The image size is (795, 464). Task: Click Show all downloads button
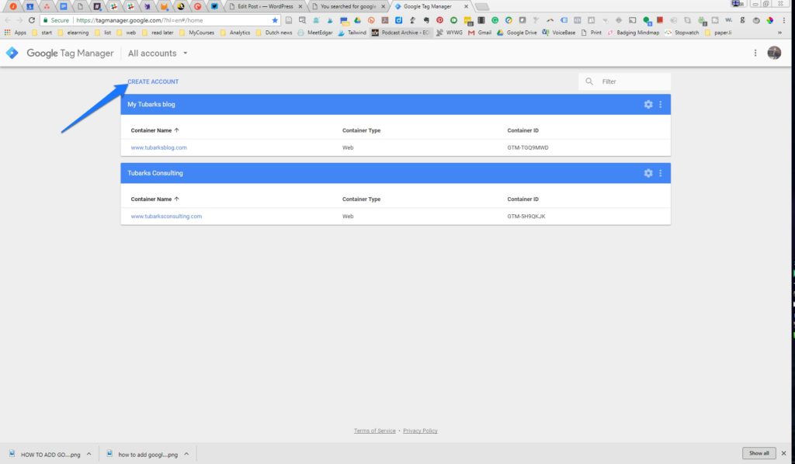tap(759, 453)
